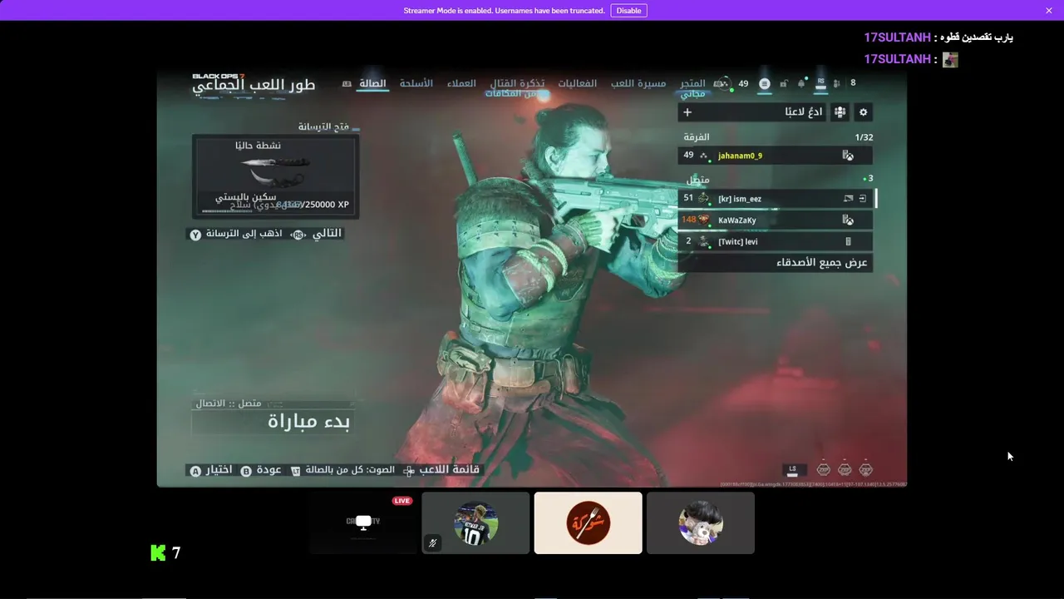
Task: Click the join icon on ism_eez row
Action: [863, 199]
